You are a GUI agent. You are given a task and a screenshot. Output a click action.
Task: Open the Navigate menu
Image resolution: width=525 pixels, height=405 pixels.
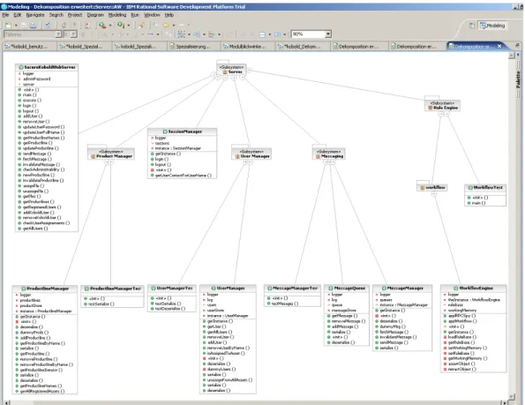point(35,15)
